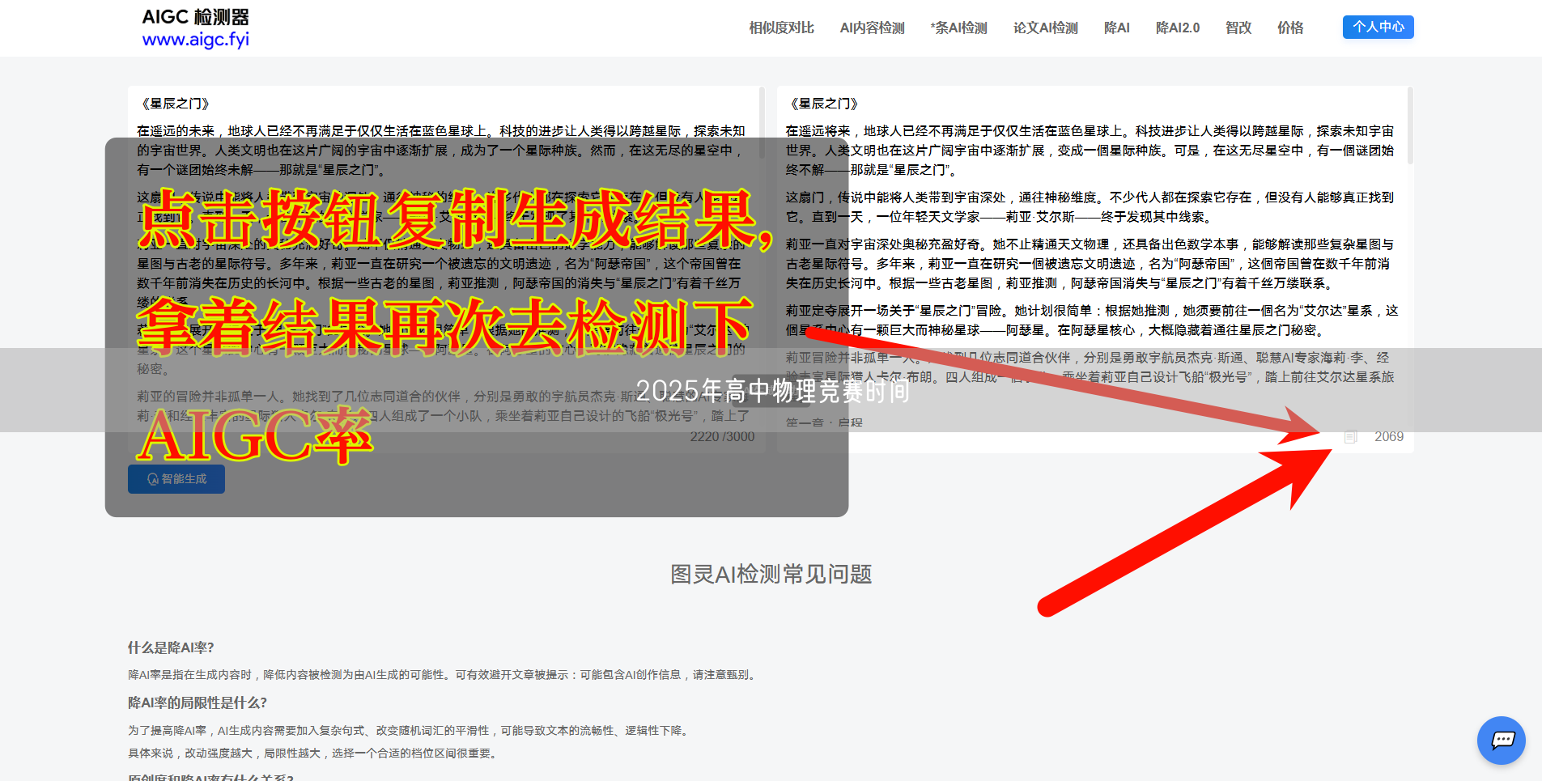Open the 降AI2.0 menu item
The height and width of the screenshot is (781, 1542).
point(1177,28)
